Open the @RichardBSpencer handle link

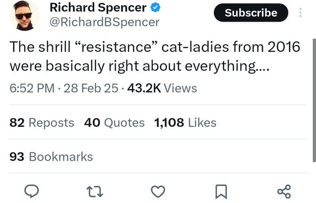[105, 22]
